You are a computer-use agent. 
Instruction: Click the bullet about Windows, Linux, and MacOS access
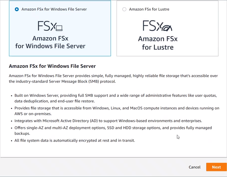pyautogui.click(x=117, y=111)
